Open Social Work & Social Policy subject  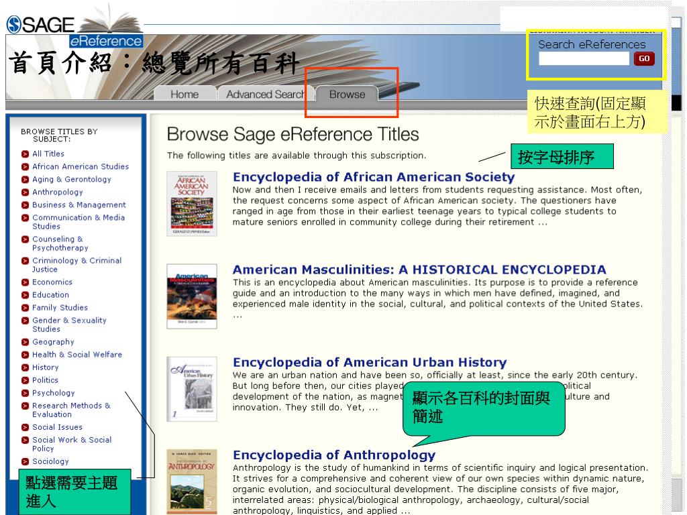coord(72,444)
